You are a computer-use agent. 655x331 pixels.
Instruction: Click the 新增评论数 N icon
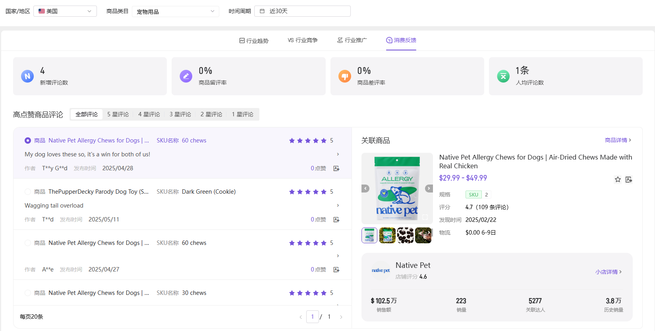[x=27, y=76]
